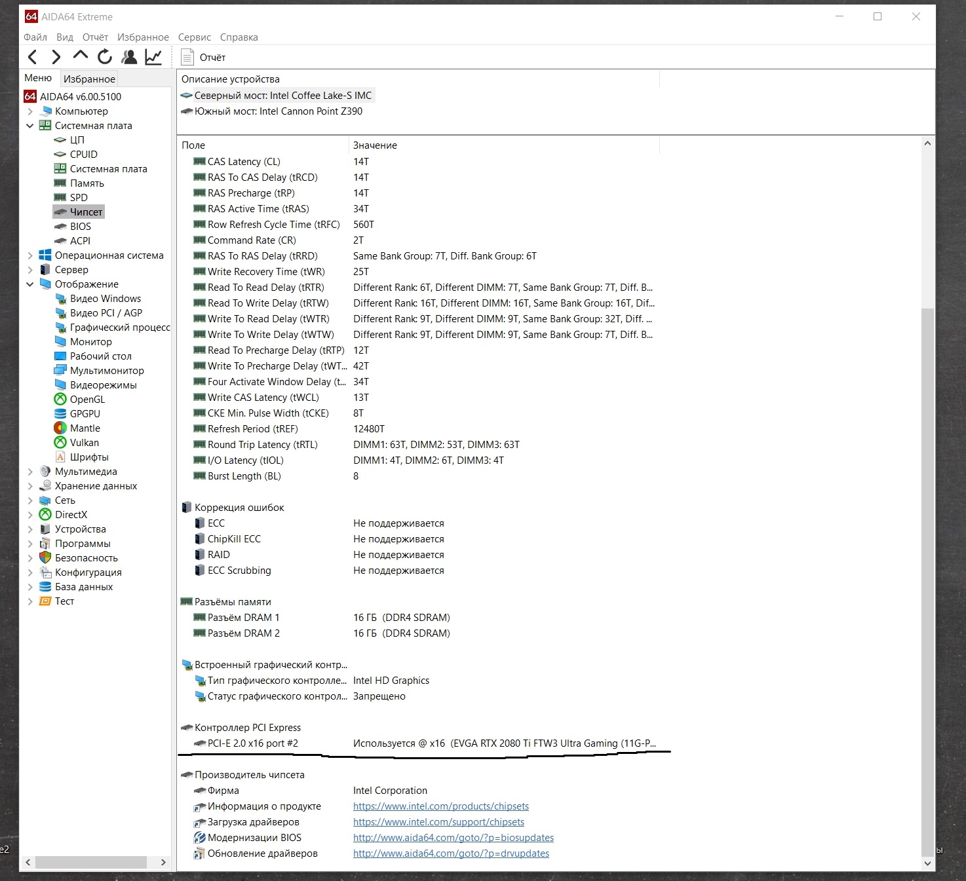Image resolution: width=966 pixels, height=881 pixels.
Task: Select the Рабочий стол icon
Action: pos(60,356)
